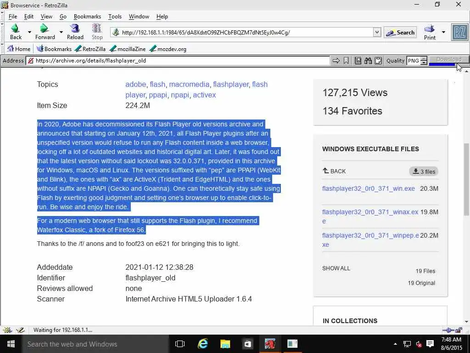Open flashplayer32_0r0_371_win.exe download link
Image resolution: width=470 pixels, height=353 pixels.
[369, 188]
